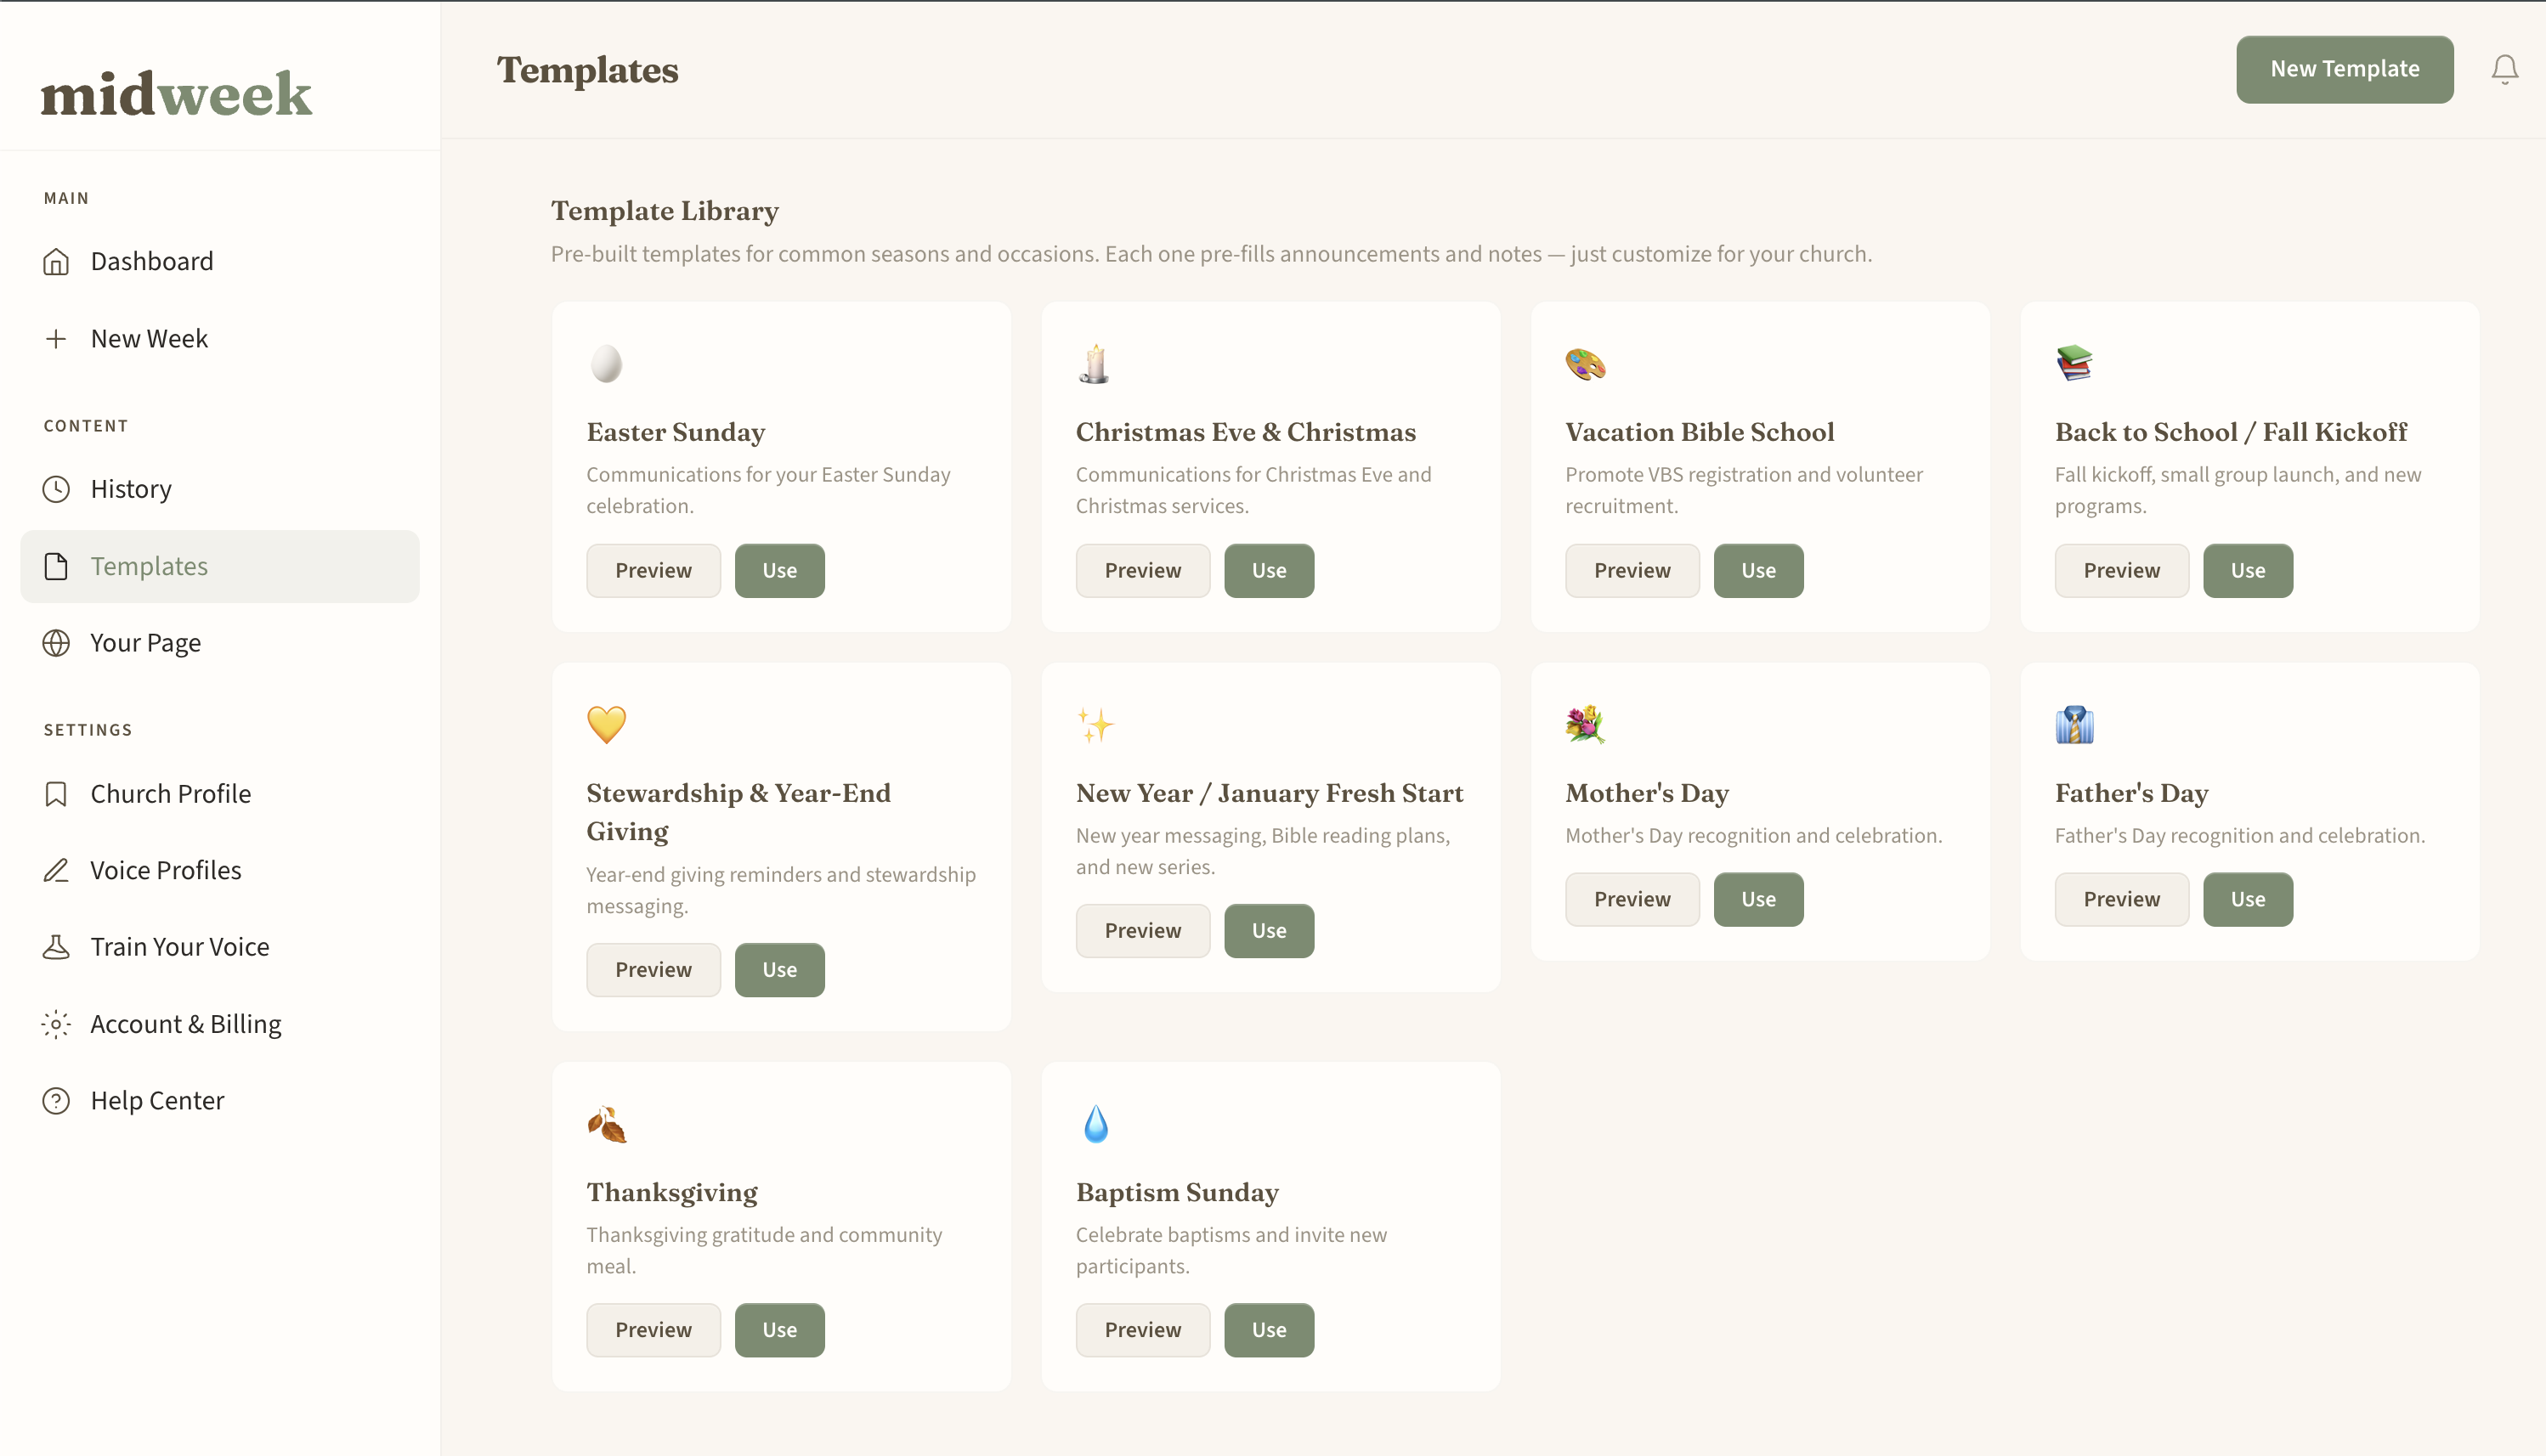Use the Thanksgiving template

click(x=779, y=1330)
